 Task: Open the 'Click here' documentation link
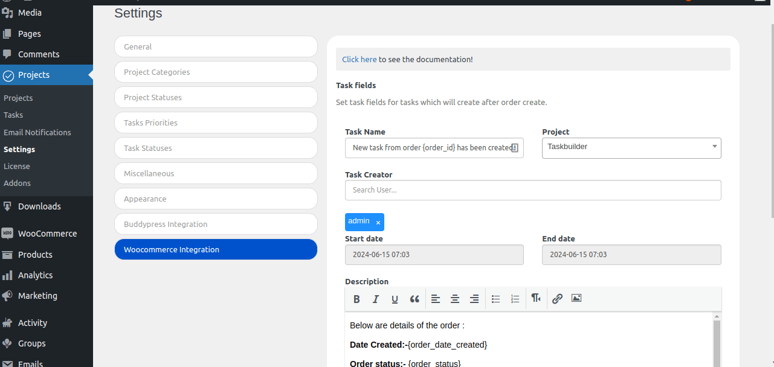tap(360, 59)
